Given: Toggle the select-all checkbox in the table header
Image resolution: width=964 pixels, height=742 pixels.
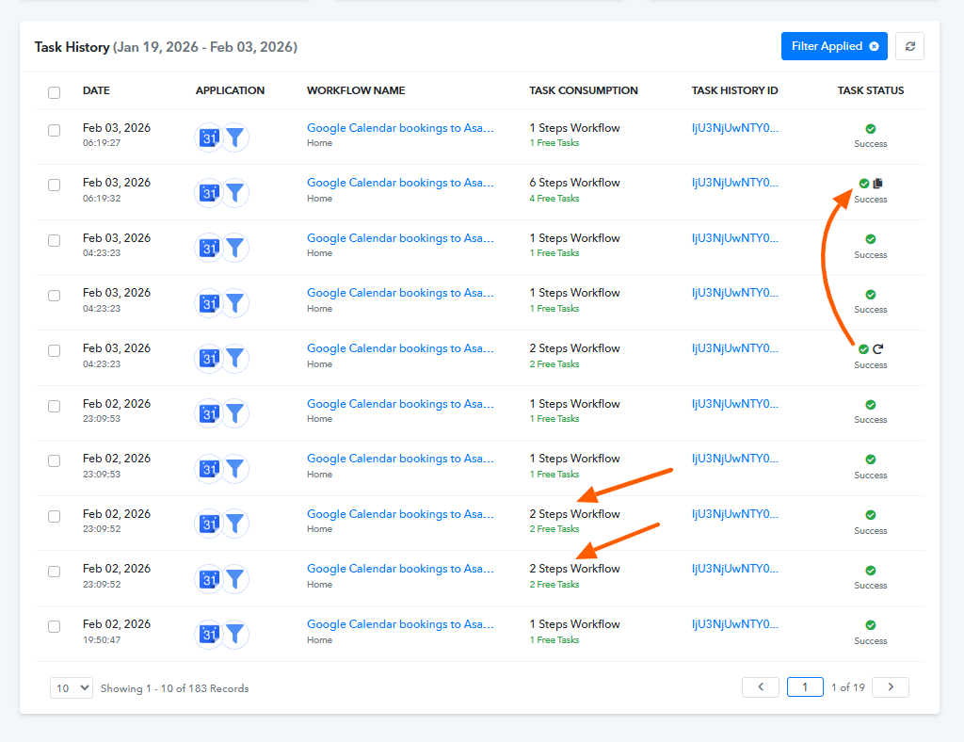Looking at the screenshot, I should (55, 92).
